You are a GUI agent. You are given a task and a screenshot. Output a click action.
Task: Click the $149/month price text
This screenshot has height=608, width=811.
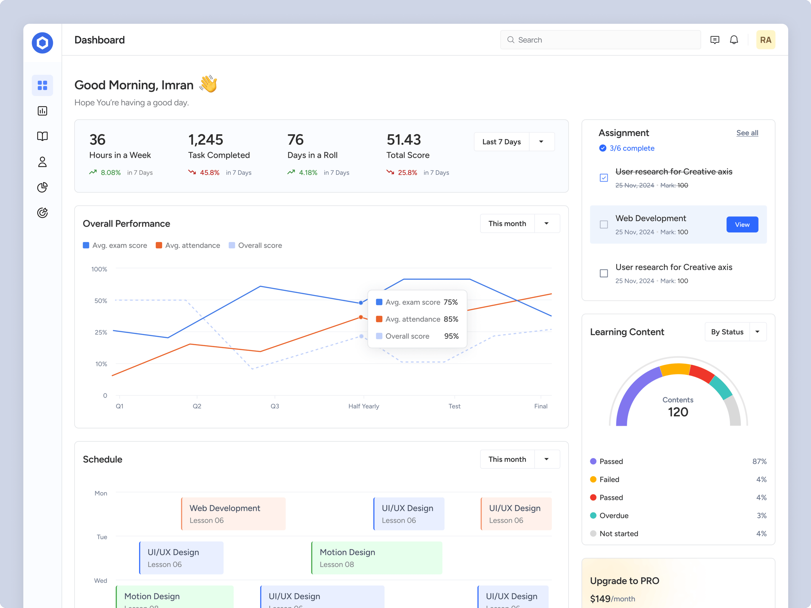point(613,598)
